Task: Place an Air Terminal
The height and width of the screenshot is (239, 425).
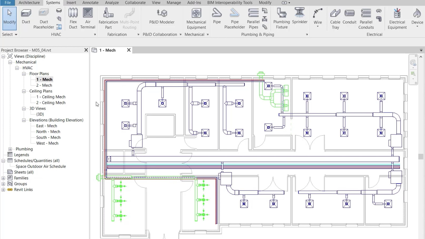Action: [x=88, y=19]
